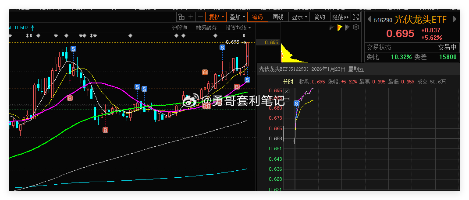This screenshot has height=200, width=469.
Task: Select the yellow flag chip-distribution icon
Action: pyautogui.click(x=340, y=28)
